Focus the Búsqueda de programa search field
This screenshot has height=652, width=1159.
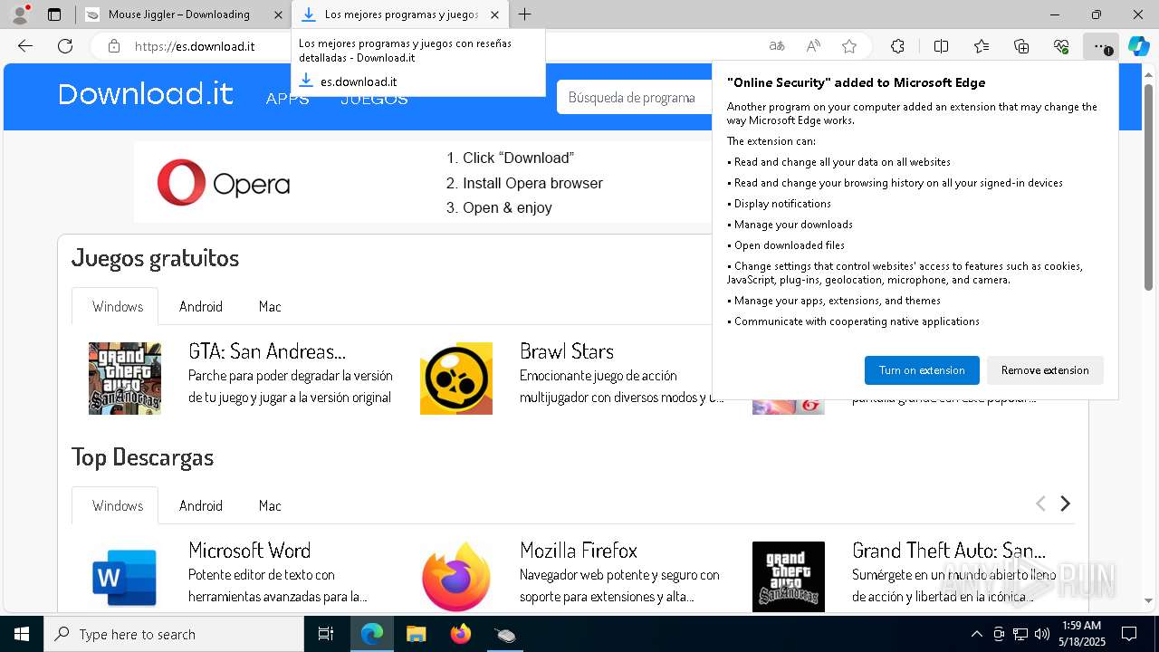coord(635,97)
